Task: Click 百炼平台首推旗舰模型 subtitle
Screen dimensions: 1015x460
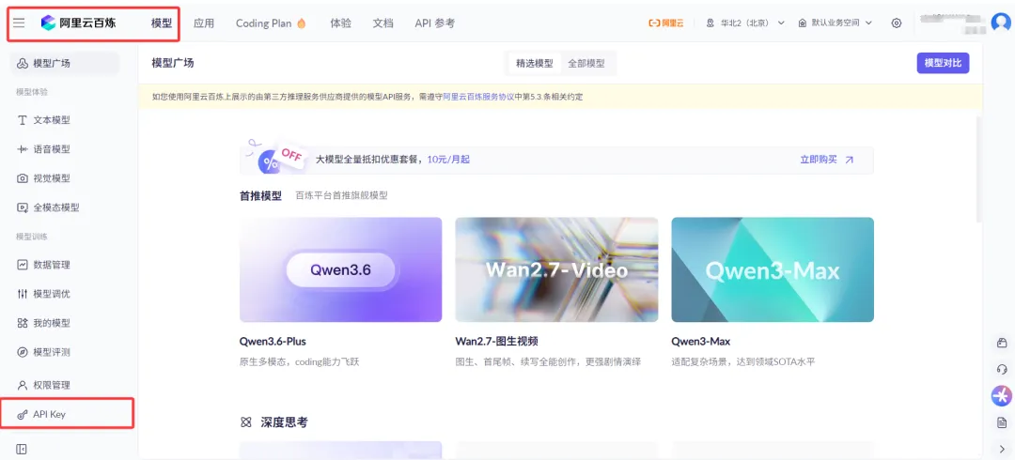Action: [341, 195]
